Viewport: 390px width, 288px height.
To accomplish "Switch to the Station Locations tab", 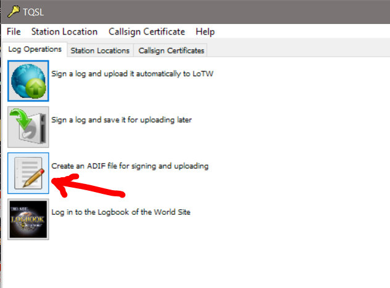I will click(100, 50).
